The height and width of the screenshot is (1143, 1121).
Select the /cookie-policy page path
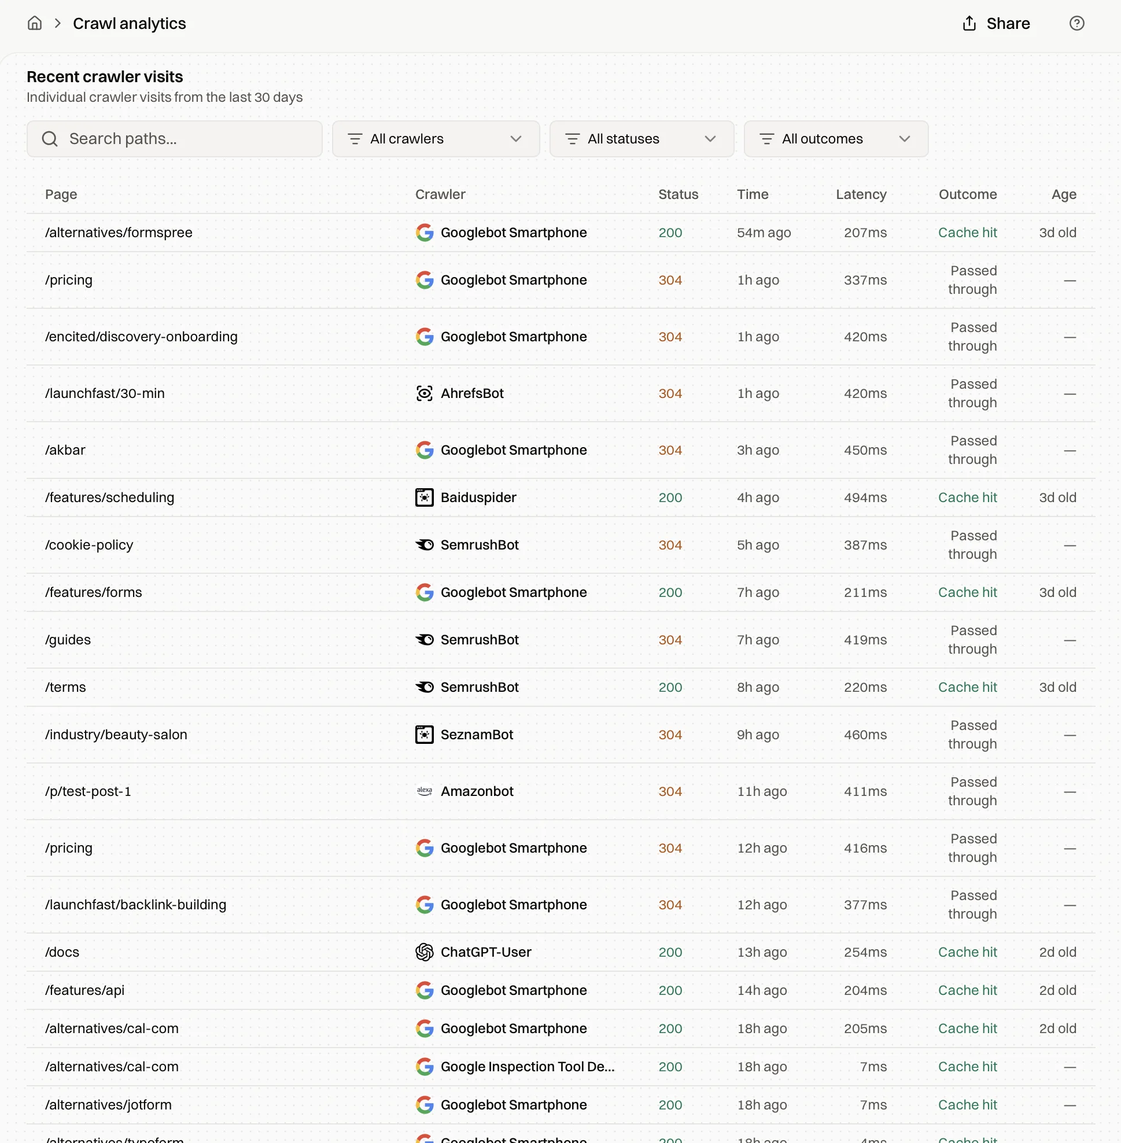point(89,544)
